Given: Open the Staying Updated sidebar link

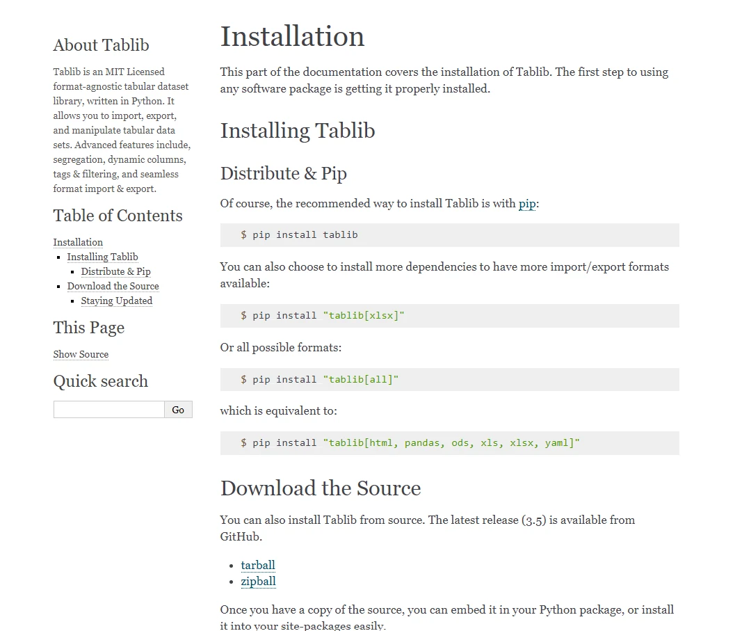Looking at the screenshot, I should point(116,301).
